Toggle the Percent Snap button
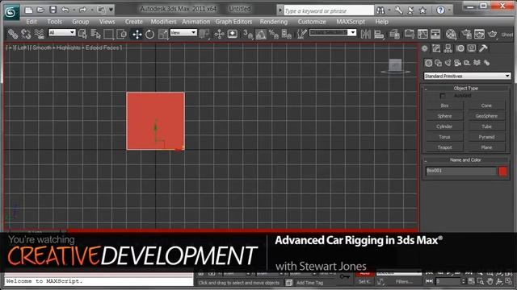517x290 pixels. tap(274, 34)
